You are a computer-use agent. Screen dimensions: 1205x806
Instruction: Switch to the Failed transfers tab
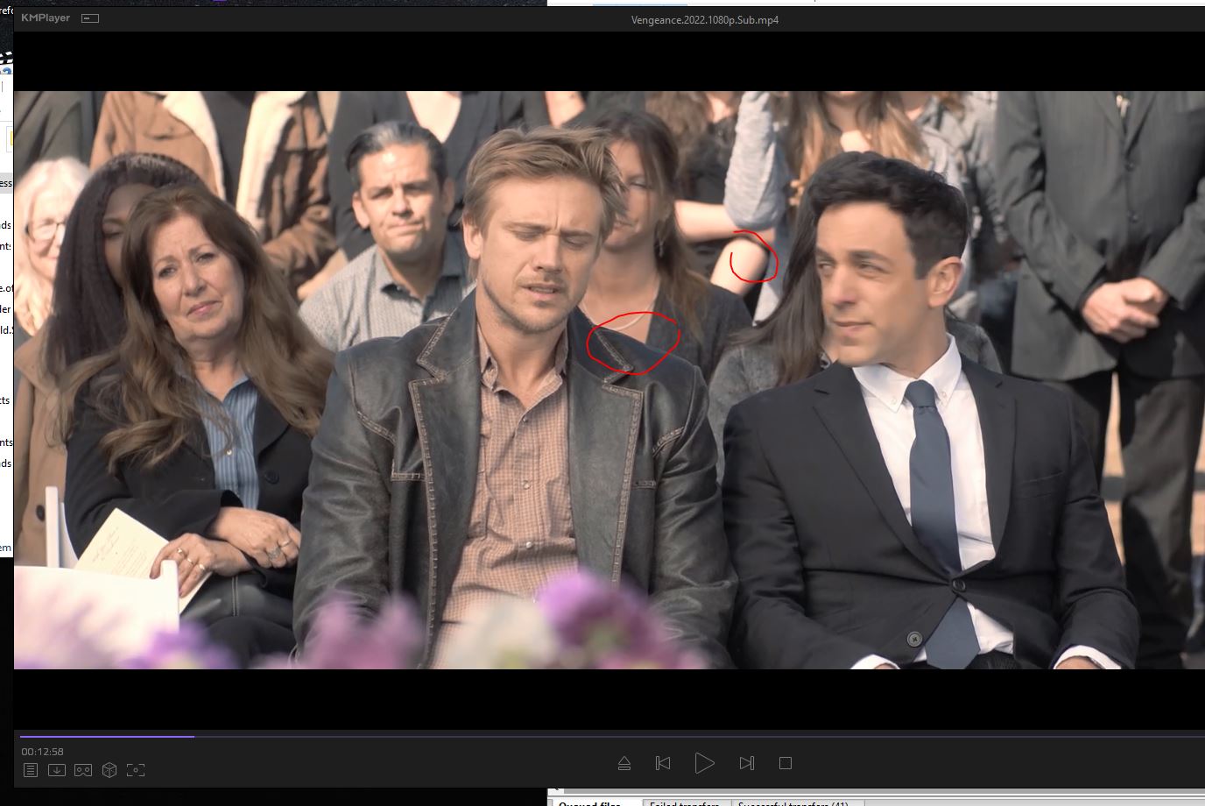(x=684, y=802)
